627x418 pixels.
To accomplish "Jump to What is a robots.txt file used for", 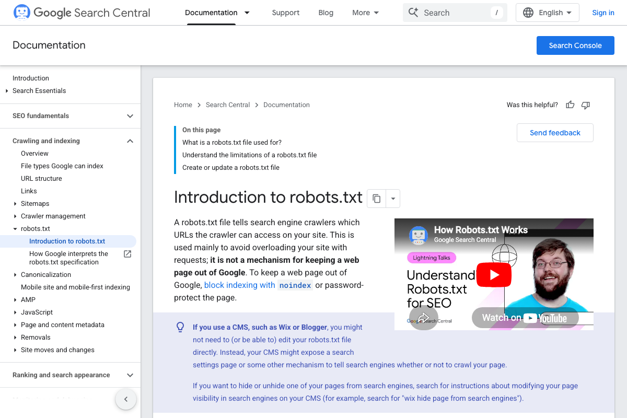I will click(232, 143).
